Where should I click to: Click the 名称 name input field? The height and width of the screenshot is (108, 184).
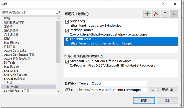point(113,83)
